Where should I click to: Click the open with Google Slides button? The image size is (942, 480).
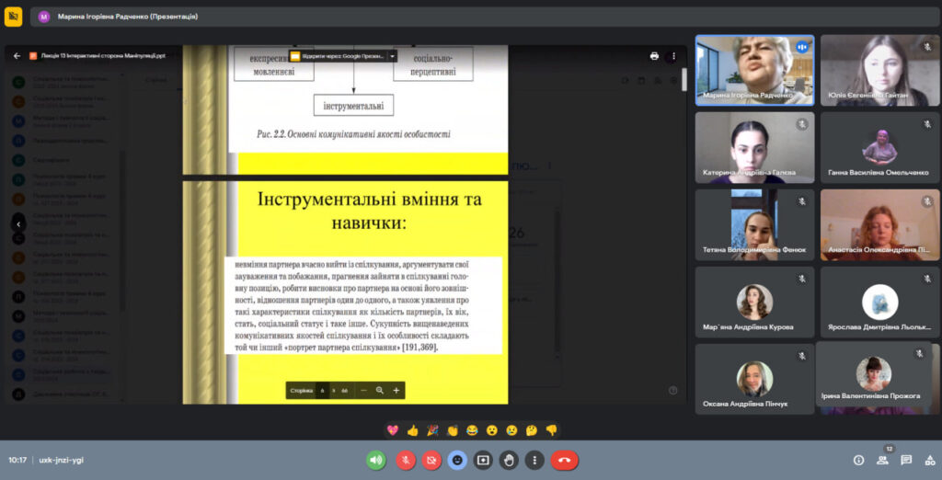[x=338, y=55]
